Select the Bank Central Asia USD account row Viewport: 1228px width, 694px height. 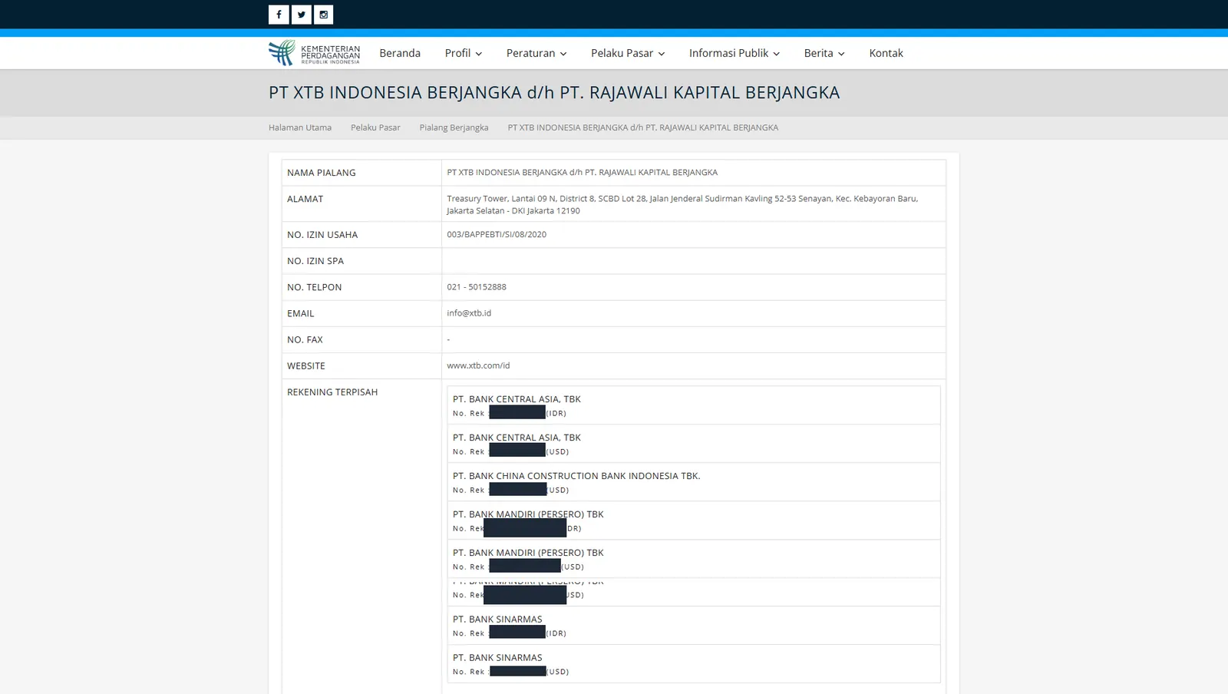[x=694, y=444]
